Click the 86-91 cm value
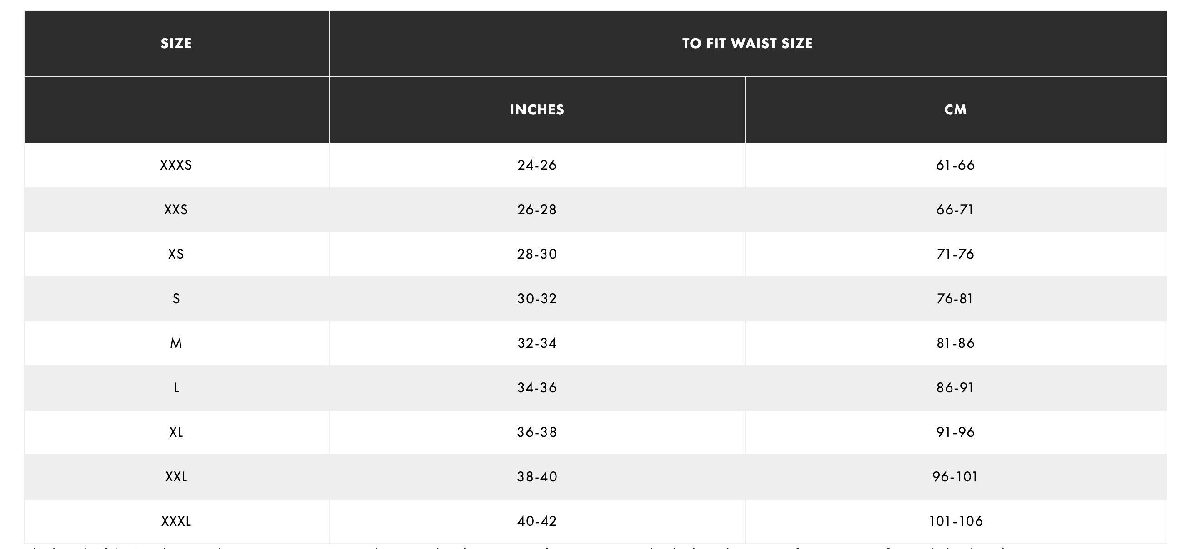Image resolution: width=1192 pixels, height=549 pixels. 956,387
